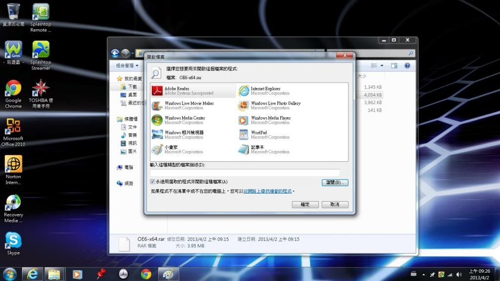The width and height of the screenshot is (500, 281).
Task: Open Google Chrome desktop shortcut
Action: click(x=13, y=94)
